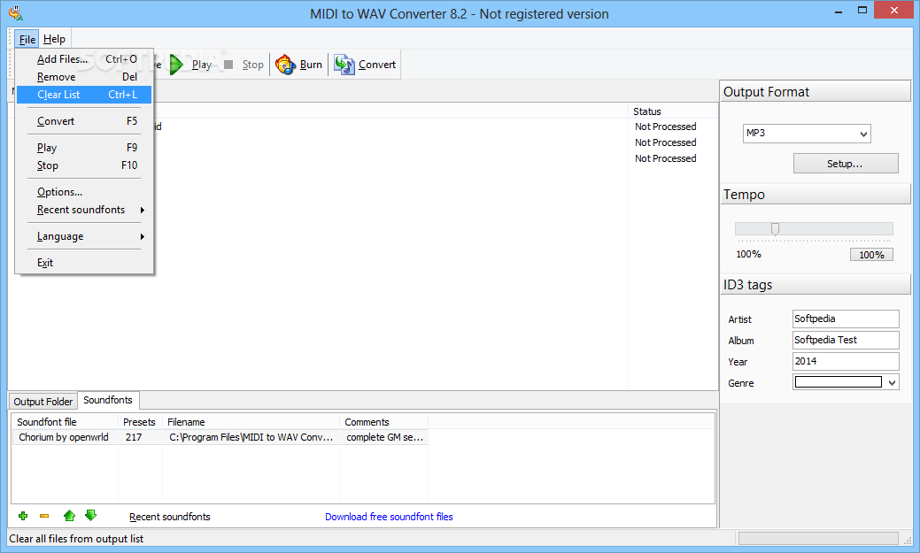Image resolution: width=920 pixels, height=553 pixels.
Task: Click the Output Format panel header
Action: coord(816,92)
